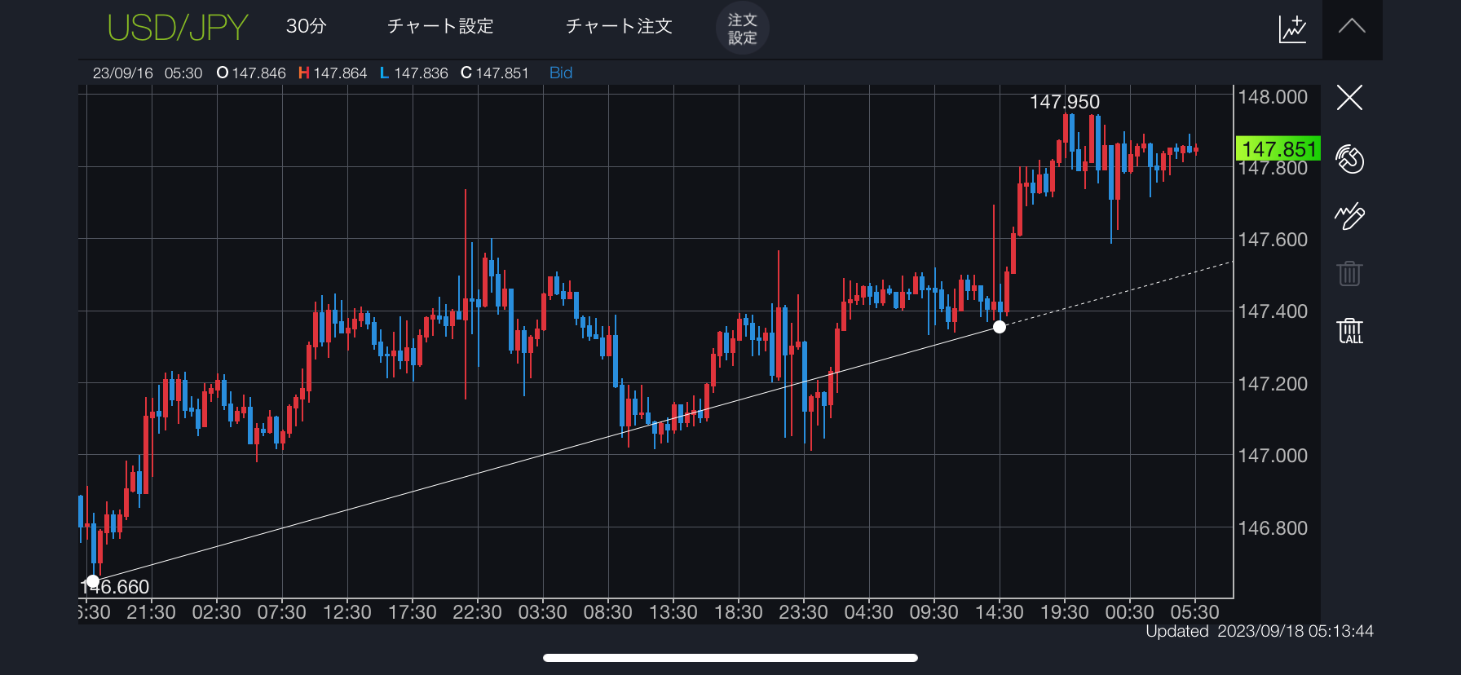This screenshot has width=1461, height=675.
Task: Tap the Bid label
Action: click(561, 73)
